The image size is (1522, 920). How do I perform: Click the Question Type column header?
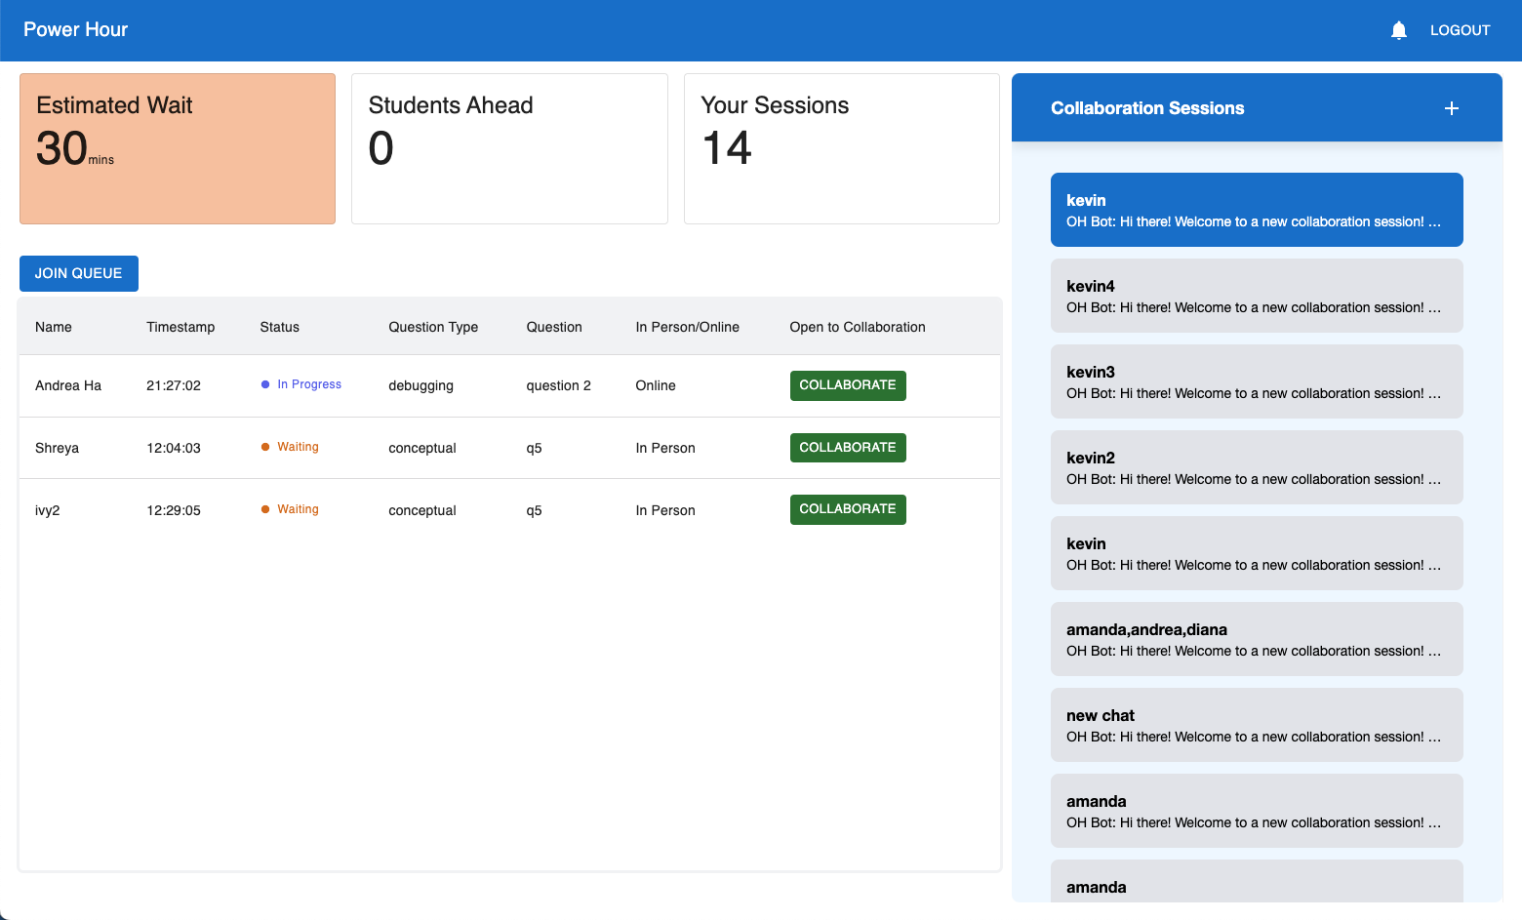click(433, 327)
